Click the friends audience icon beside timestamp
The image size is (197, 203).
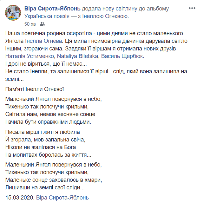(43, 24)
